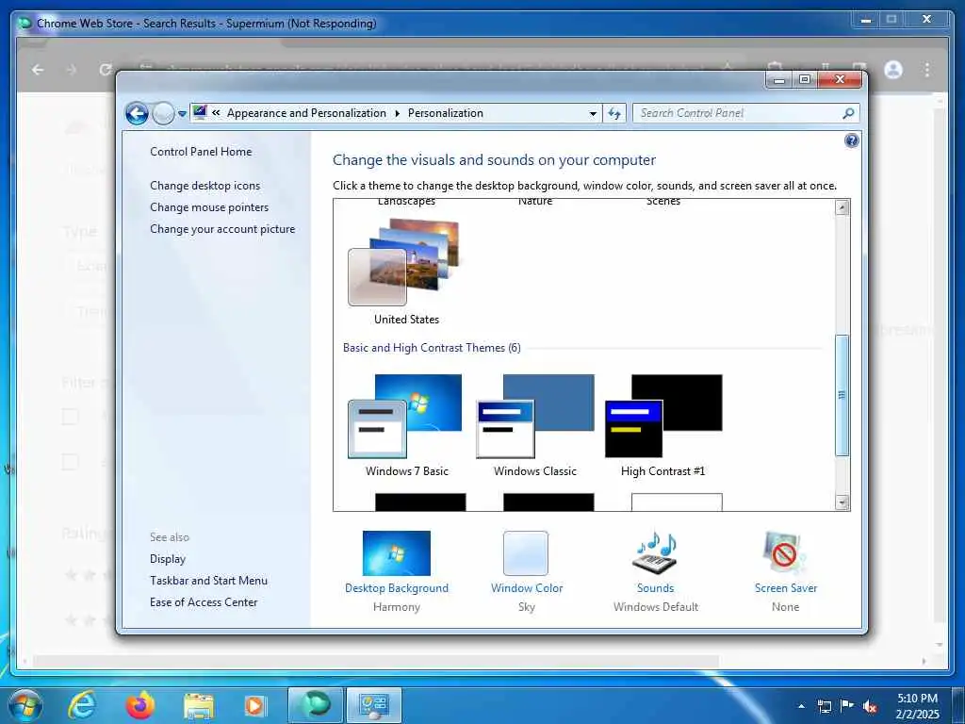This screenshot has width=965, height=724.
Task: Click the refresh button next to address bar
Action: click(614, 113)
